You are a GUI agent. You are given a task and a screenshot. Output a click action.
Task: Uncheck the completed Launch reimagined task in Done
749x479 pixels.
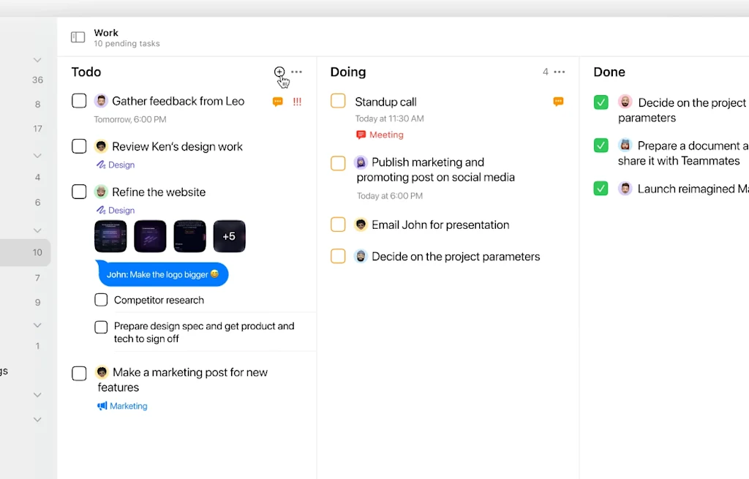point(601,189)
